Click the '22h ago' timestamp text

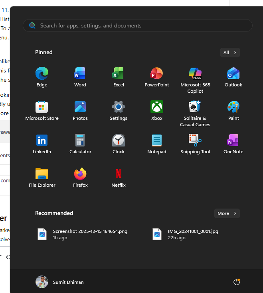point(177,238)
